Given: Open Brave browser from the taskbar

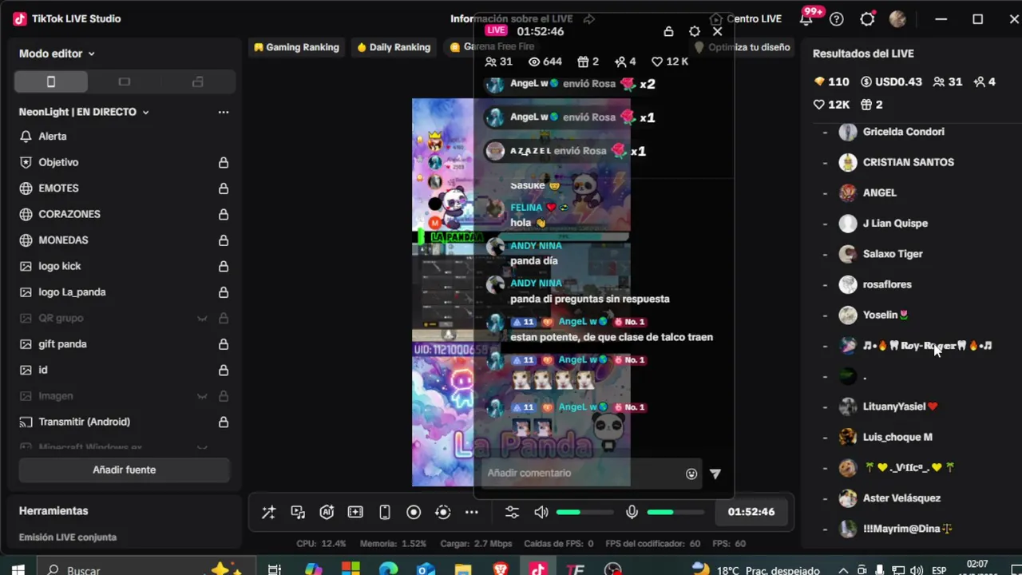Looking at the screenshot, I should (x=501, y=569).
